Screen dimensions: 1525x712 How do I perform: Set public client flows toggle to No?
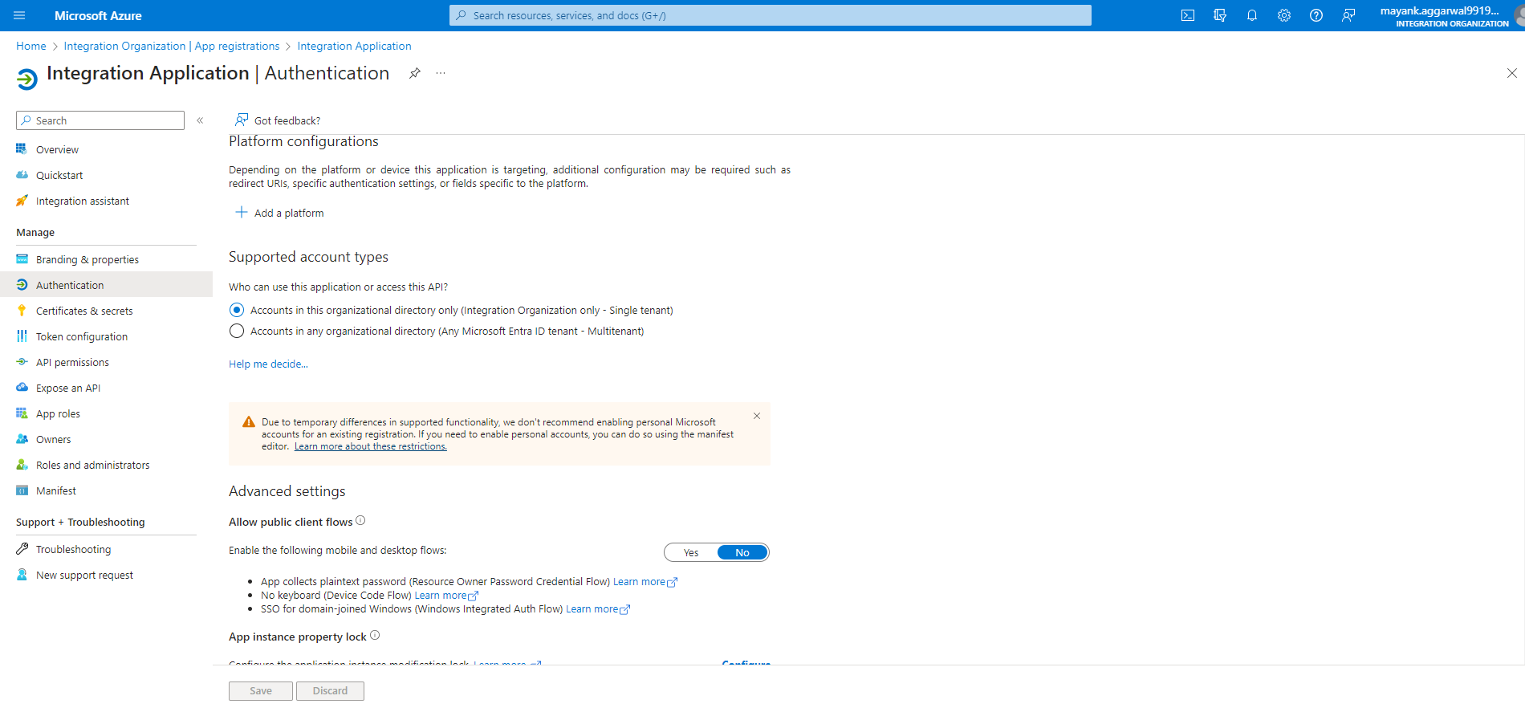[x=742, y=552]
